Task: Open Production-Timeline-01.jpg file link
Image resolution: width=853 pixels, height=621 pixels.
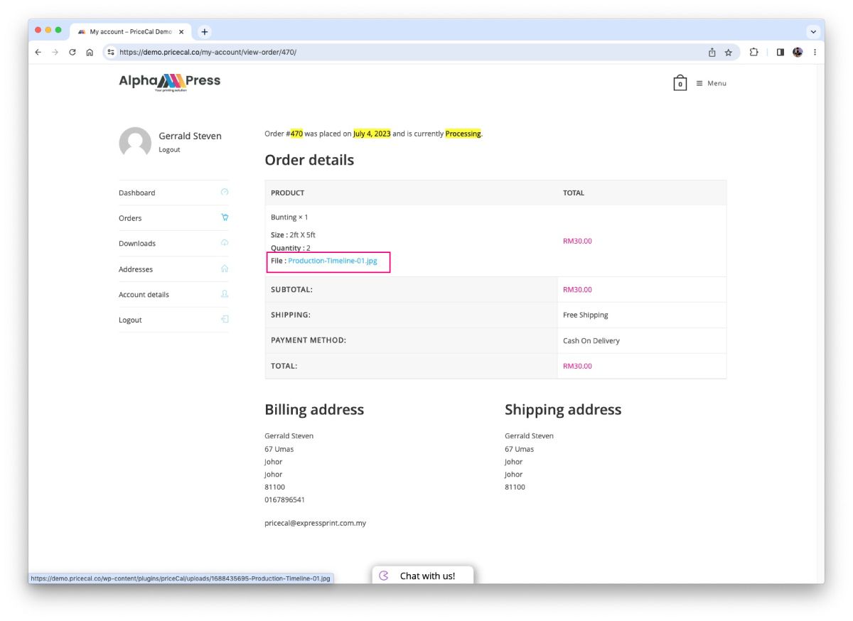Action: coord(333,261)
